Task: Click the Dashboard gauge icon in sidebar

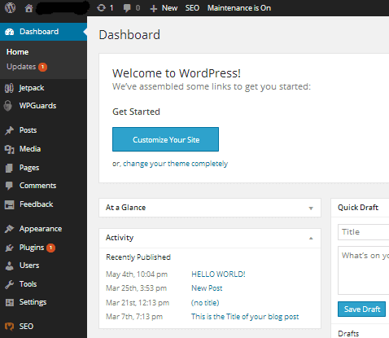Action: [x=10, y=32]
